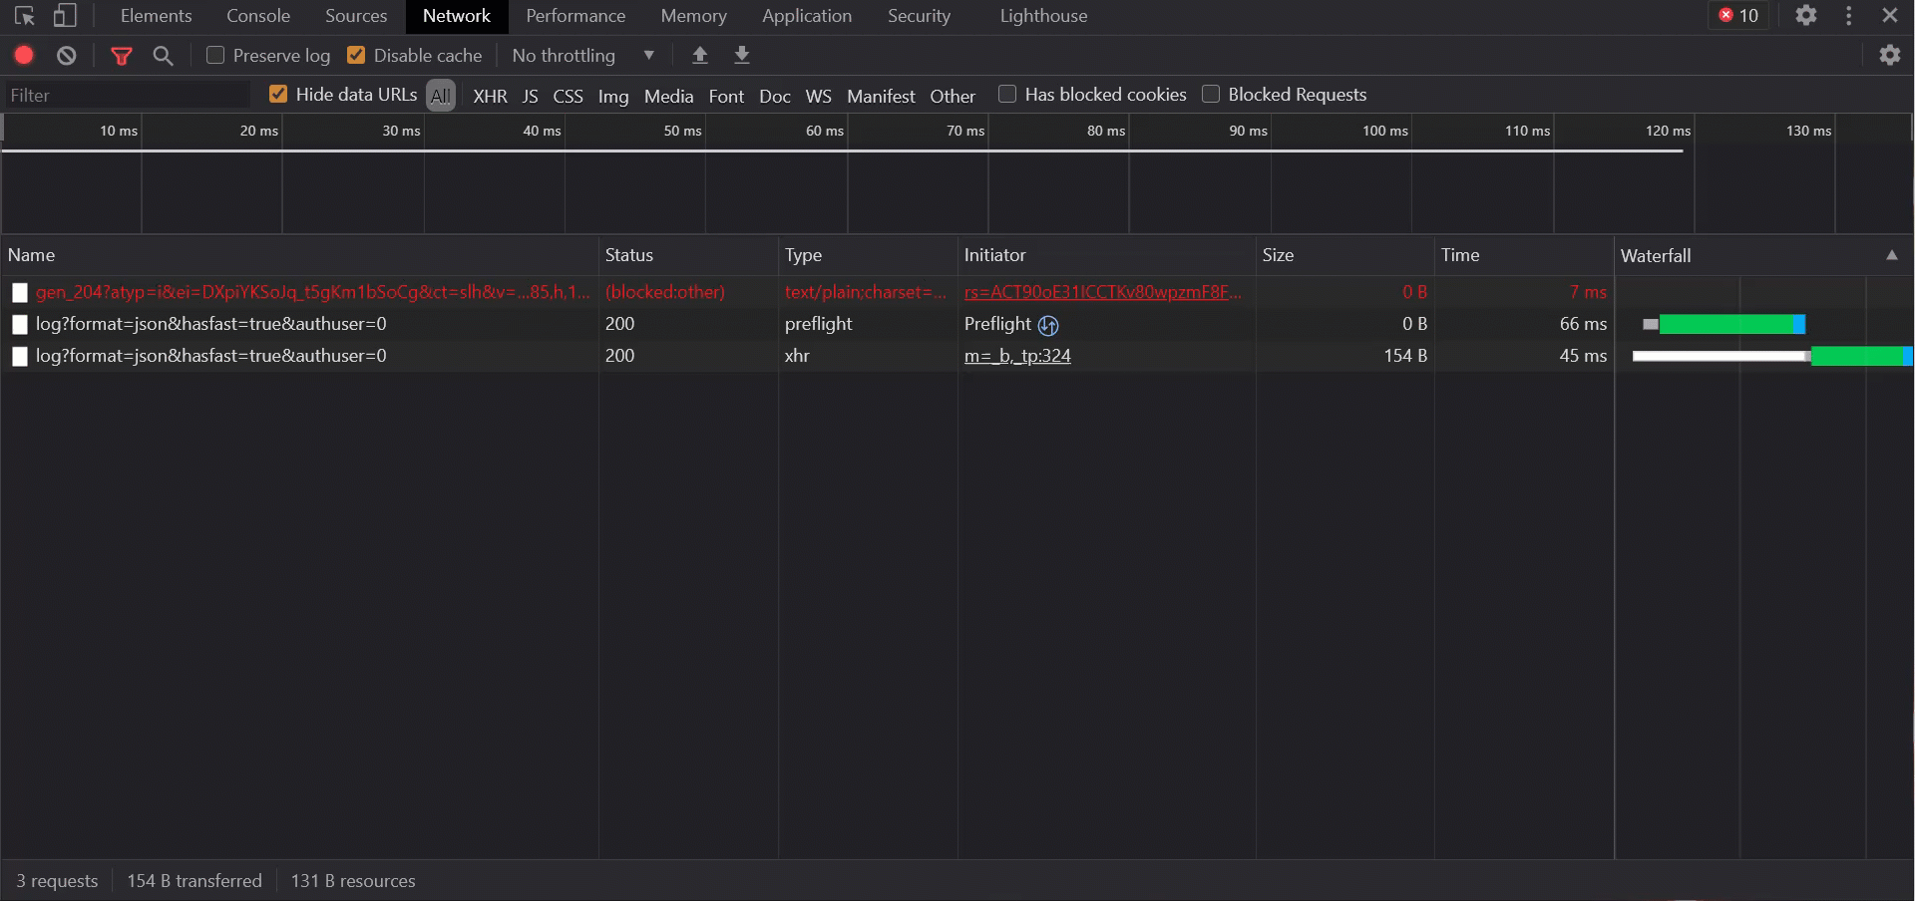This screenshot has height=901, width=1915.
Task: Import HAR file with upload arrow
Action: (700, 56)
